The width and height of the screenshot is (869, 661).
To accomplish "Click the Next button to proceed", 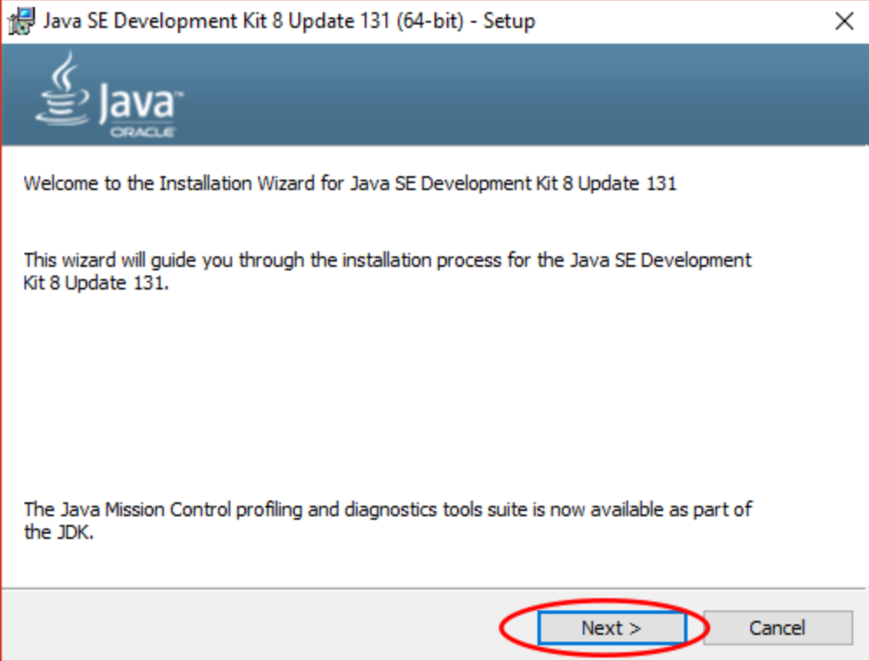I will (611, 628).
